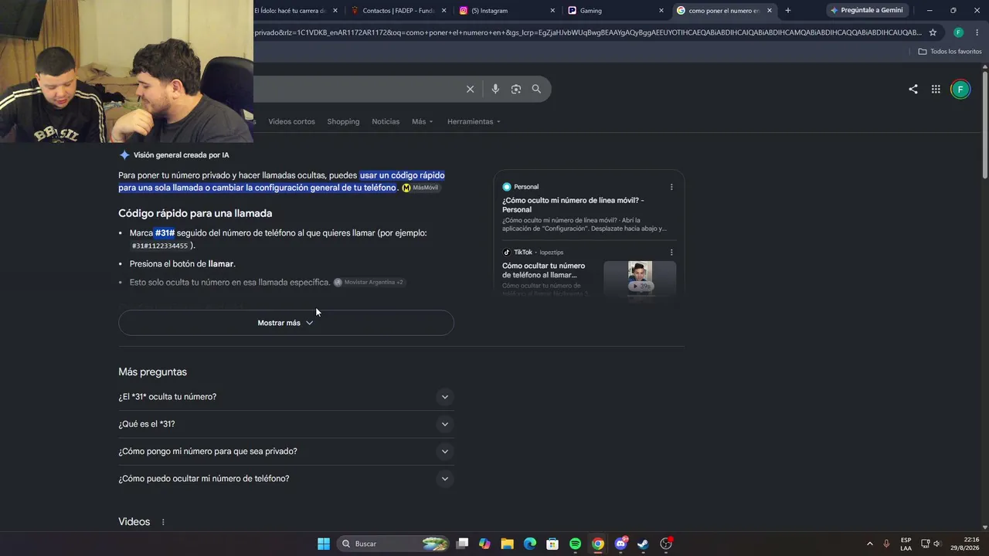The image size is (989, 556).
Task: Open Microsoft Store from the taskbar
Action: [552, 544]
